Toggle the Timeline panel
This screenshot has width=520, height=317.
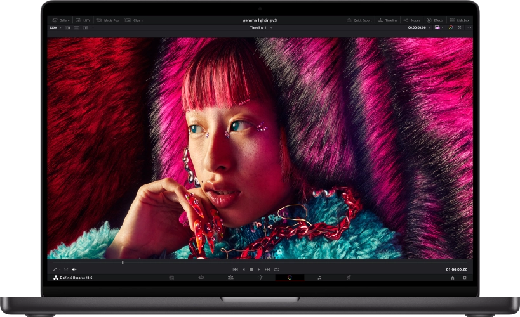pyautogui.click(x=387, y=20)
